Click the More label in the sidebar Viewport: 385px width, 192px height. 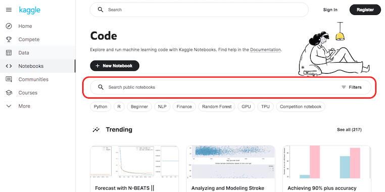[x=24, y=106]
